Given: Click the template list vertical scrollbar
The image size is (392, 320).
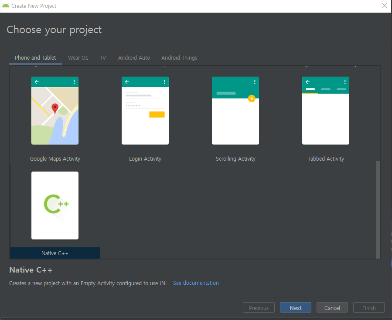Looking at the screenshot, I should pos(378,210).
